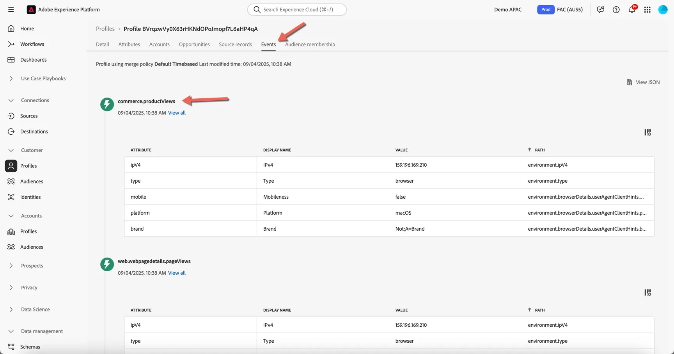
Task: Open the hamburger navigation menu
Action: click(11, 9)
